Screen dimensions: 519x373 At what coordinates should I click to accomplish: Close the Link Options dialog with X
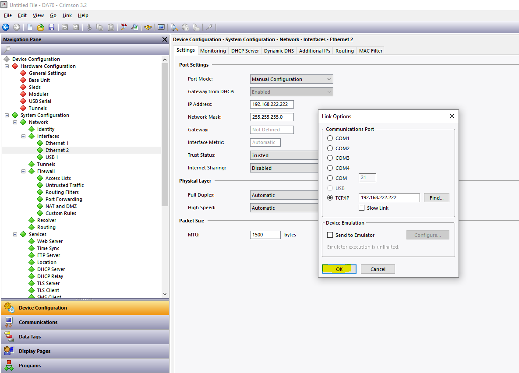click(x=452, y=116)
